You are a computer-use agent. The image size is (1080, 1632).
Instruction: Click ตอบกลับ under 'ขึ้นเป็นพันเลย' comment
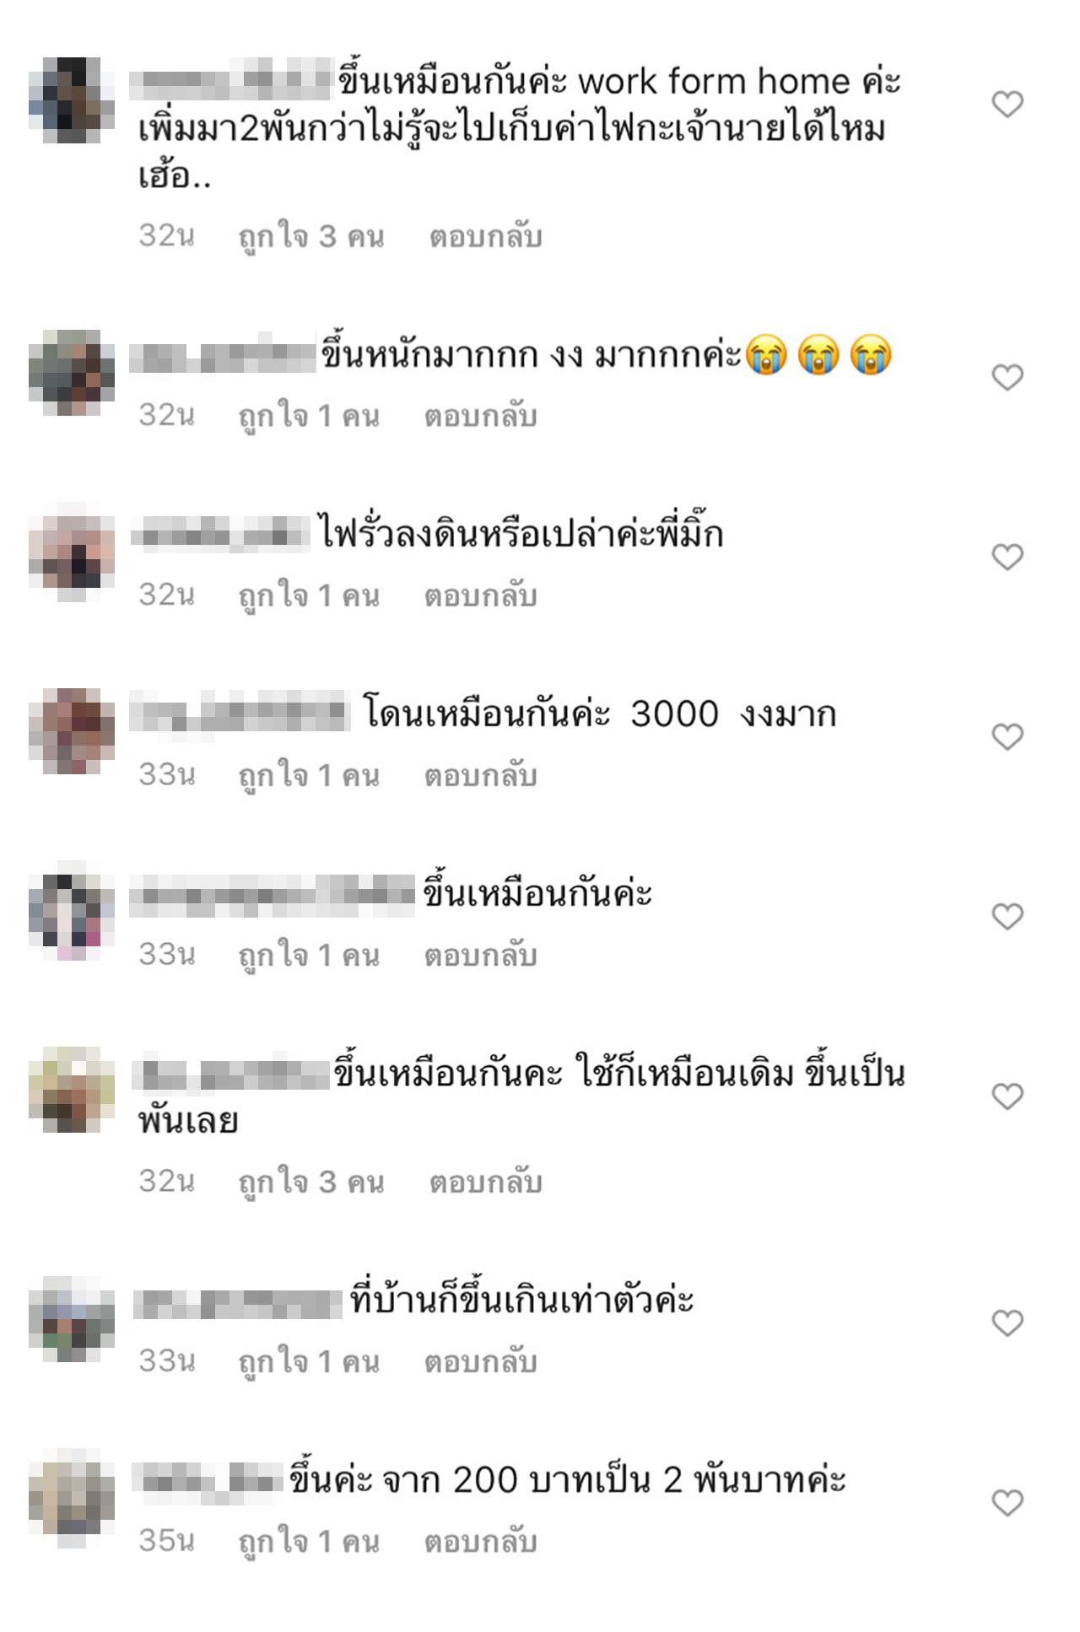(x=485, y=1182)
